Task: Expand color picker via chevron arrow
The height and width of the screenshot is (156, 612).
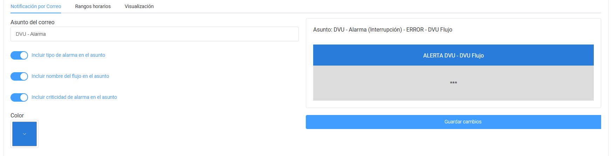Action: click(25, 134)
